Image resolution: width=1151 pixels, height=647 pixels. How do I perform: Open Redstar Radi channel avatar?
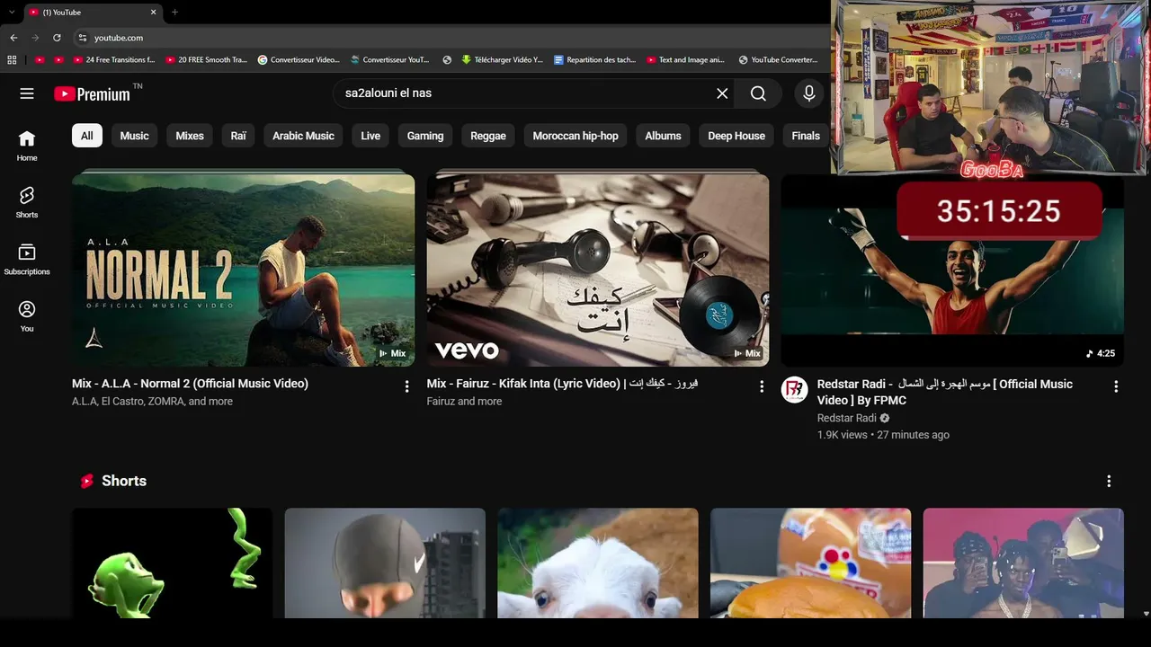click(794, 389)
